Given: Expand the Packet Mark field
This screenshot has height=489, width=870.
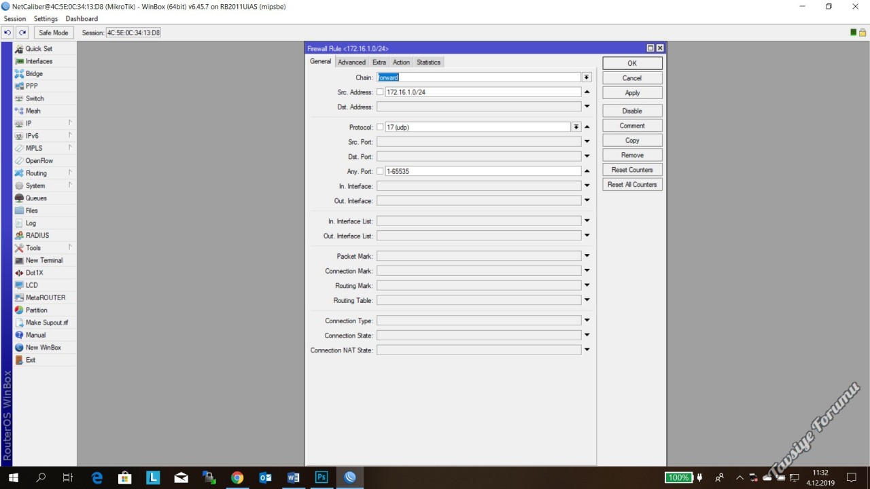Looking at the screenshot, I should [587, 256].
